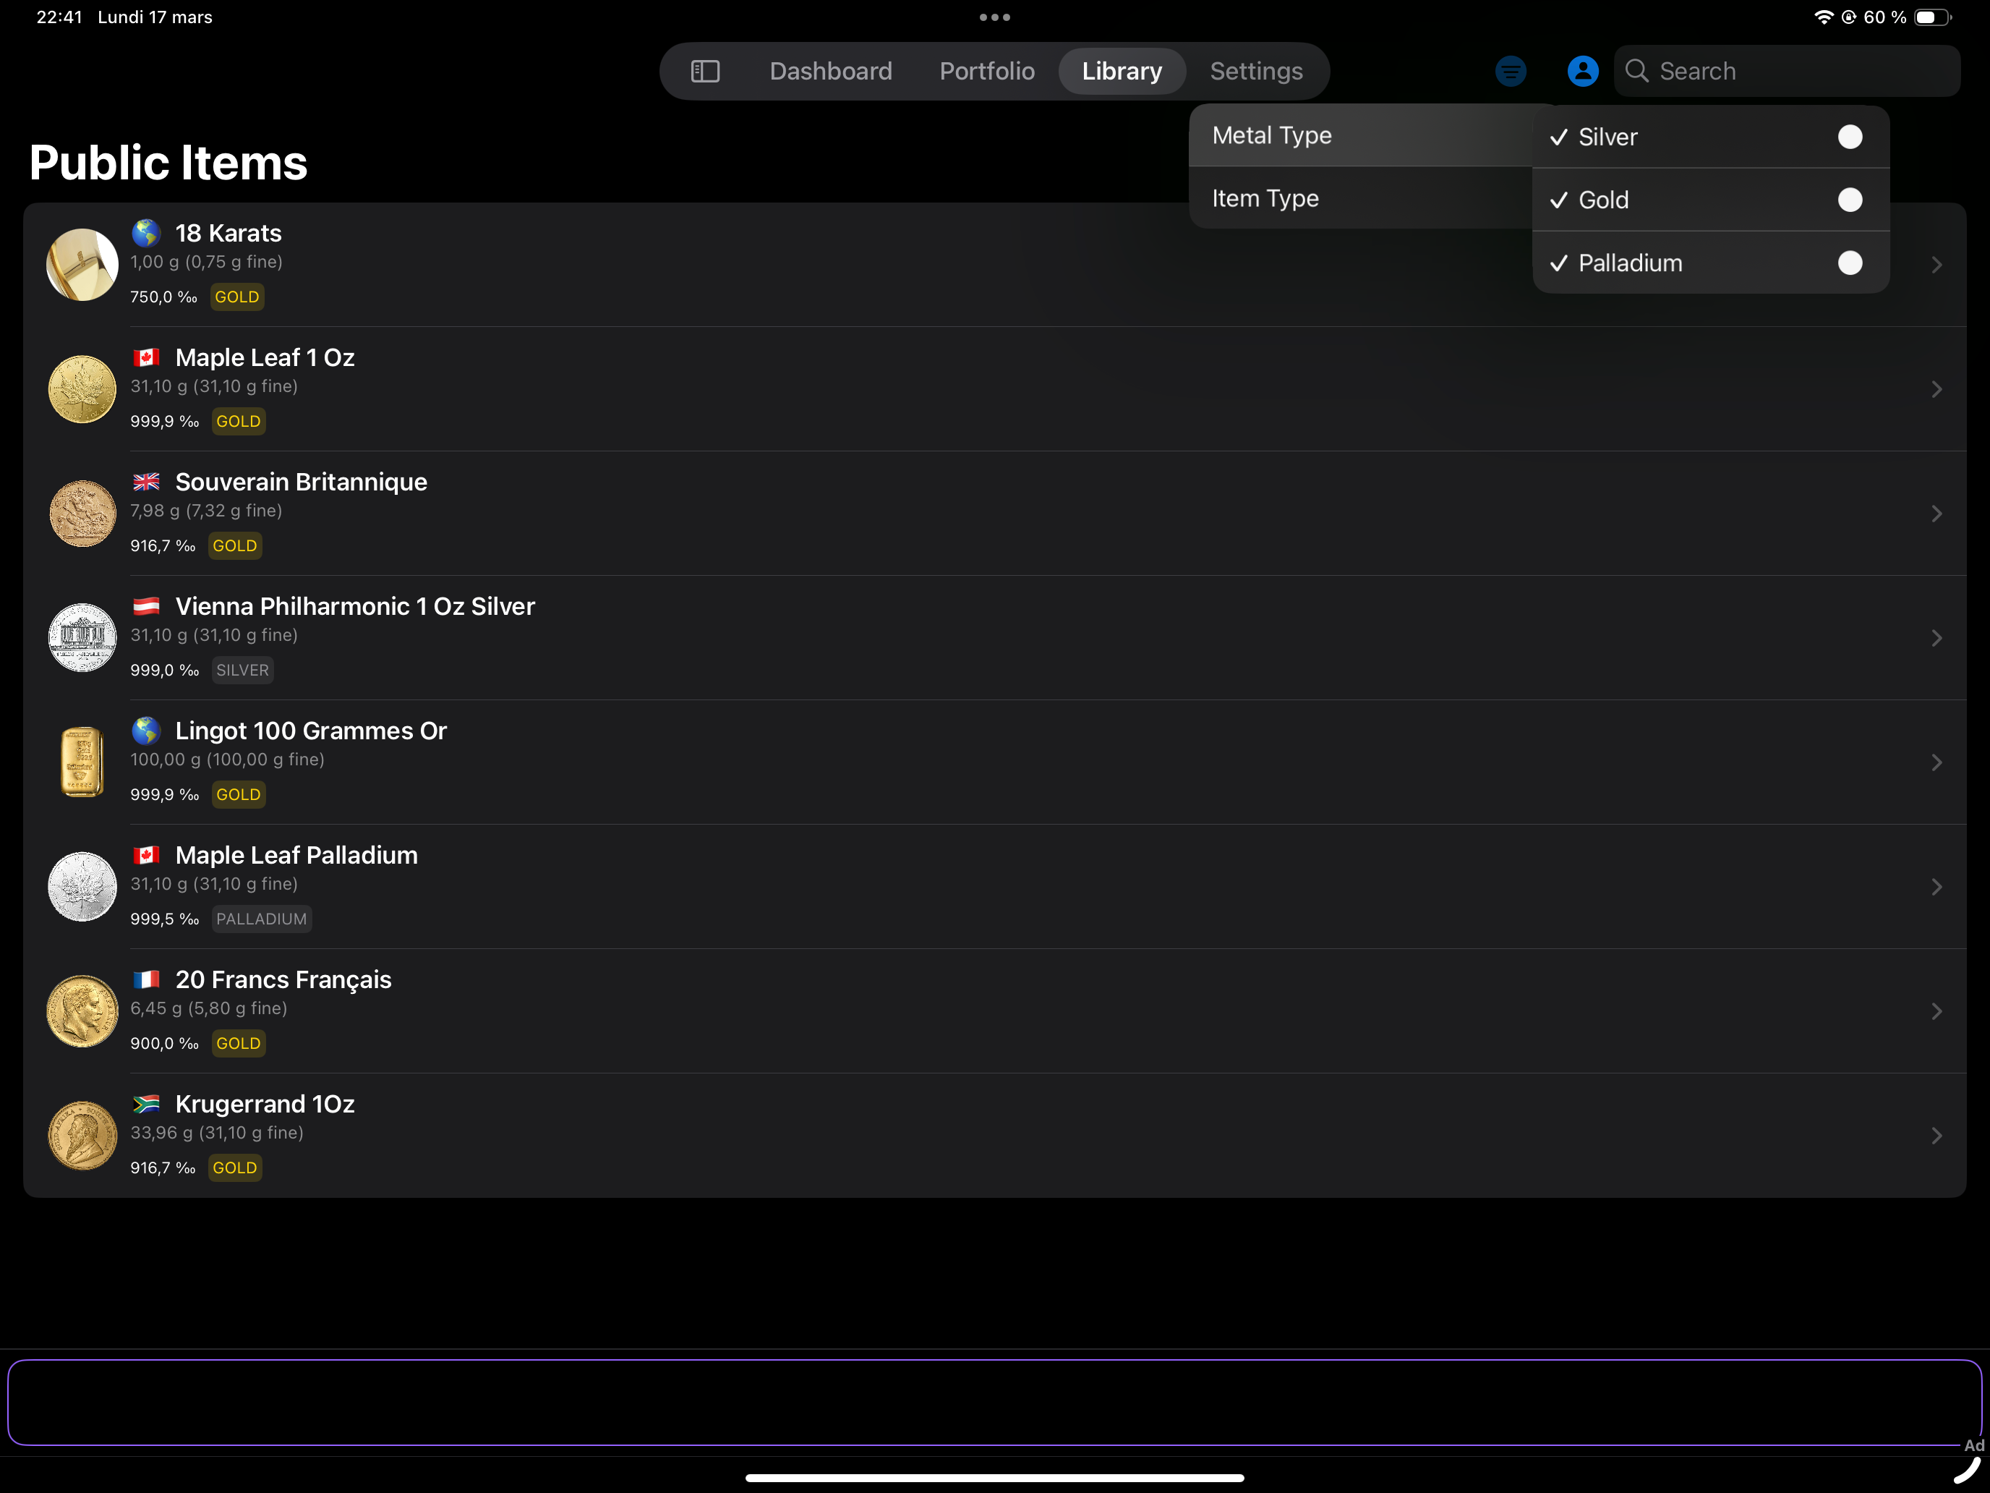Image resolution: width=1990 pixels, height=1493 pixels.
Task: Tap the Wi-Fi status icon
Action: (1823, 17)
